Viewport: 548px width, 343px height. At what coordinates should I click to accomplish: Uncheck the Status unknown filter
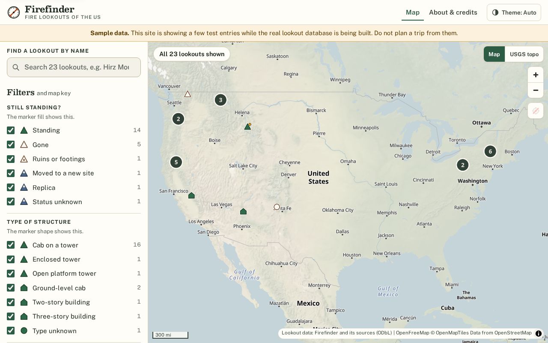coord(11,202)
